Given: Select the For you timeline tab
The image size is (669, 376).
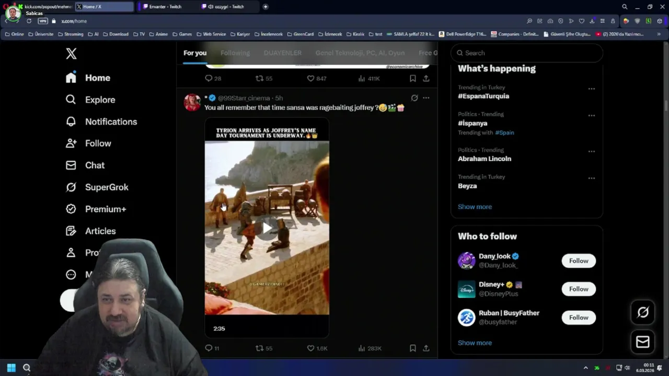Looking at the screenshot, I should tap(195, 53).
